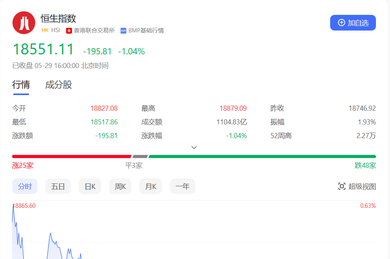Click the 成交额 value 1104.83亿
390x259 pixels.
point(232,122)
